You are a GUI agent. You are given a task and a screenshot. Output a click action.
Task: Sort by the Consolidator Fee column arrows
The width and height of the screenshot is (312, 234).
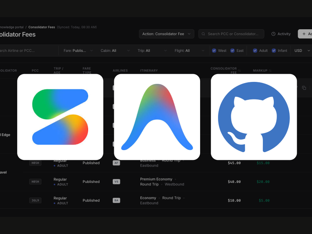(x=239, y=71)
